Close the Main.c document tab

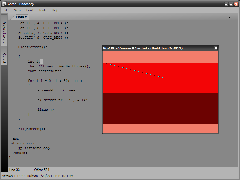coord(234,17)
